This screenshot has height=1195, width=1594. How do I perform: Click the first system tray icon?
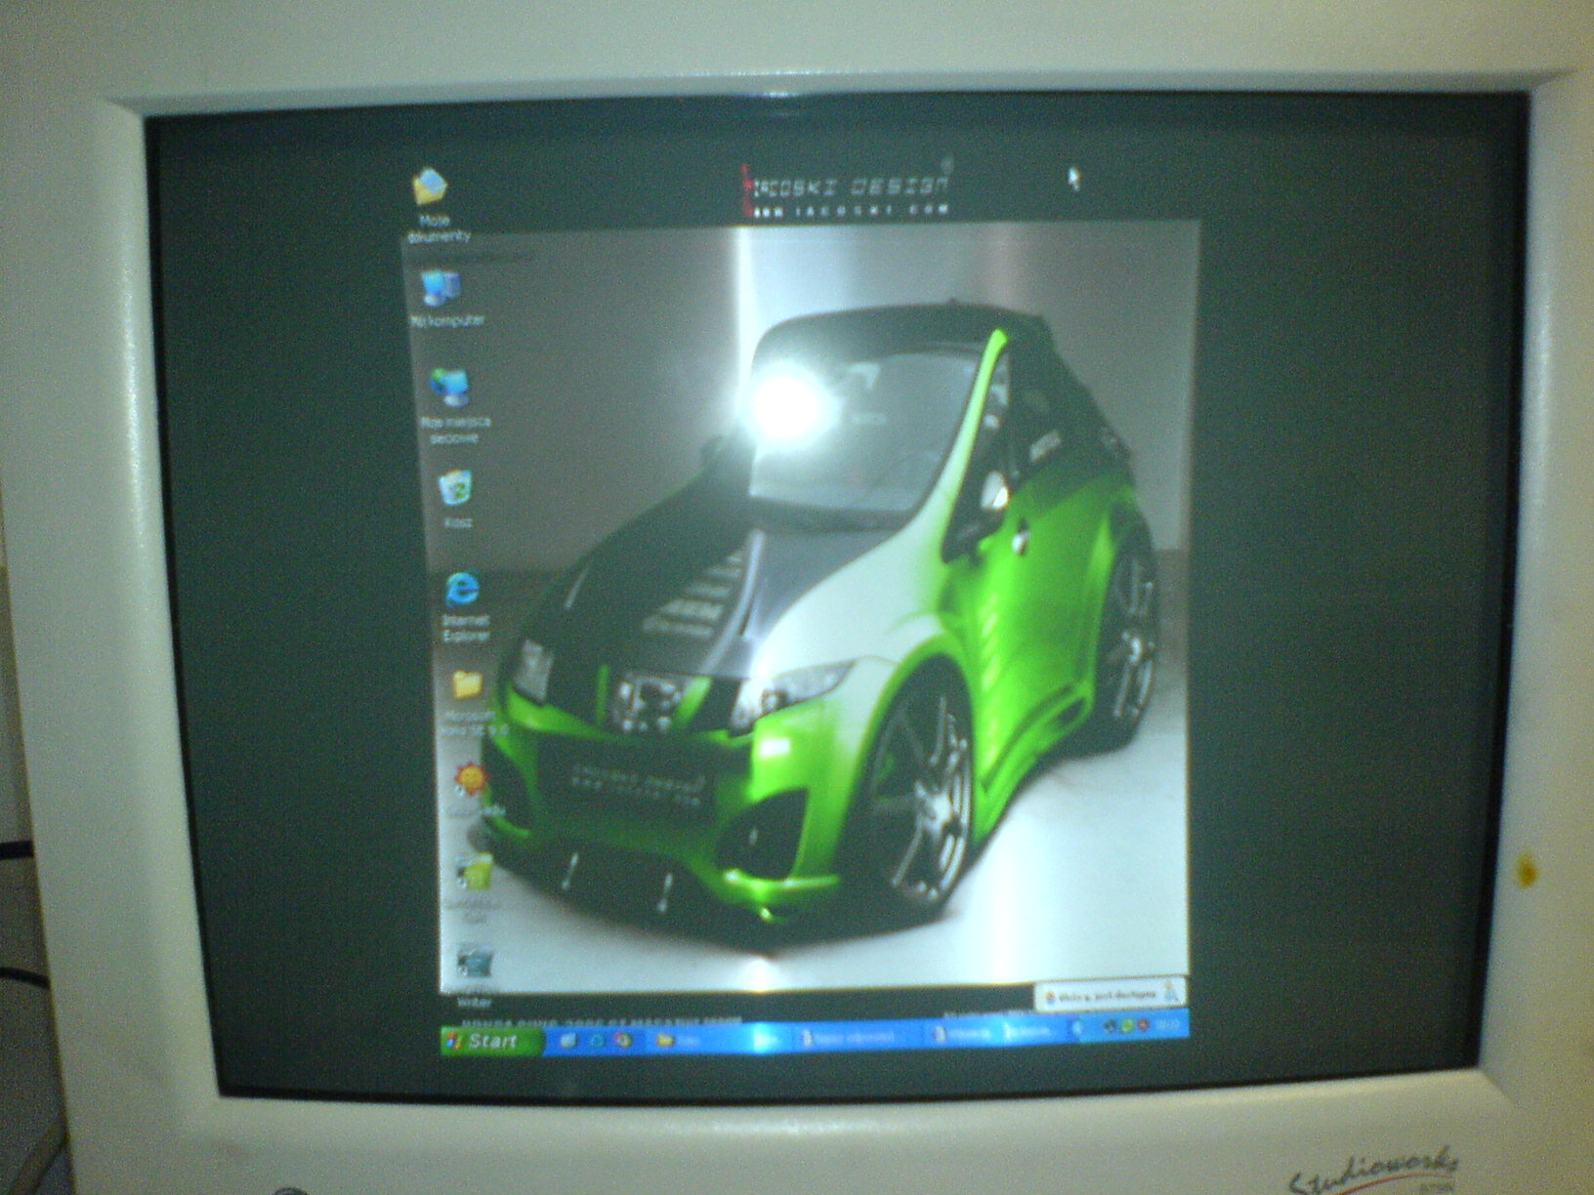(x=1112, y=1027)
